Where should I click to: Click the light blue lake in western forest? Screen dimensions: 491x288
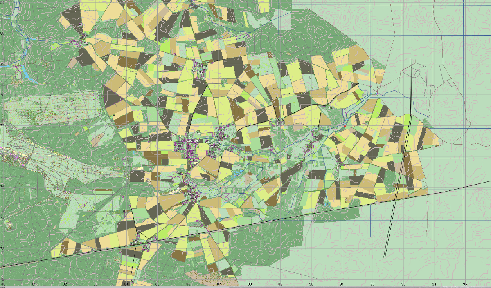[x=29, y=74]
